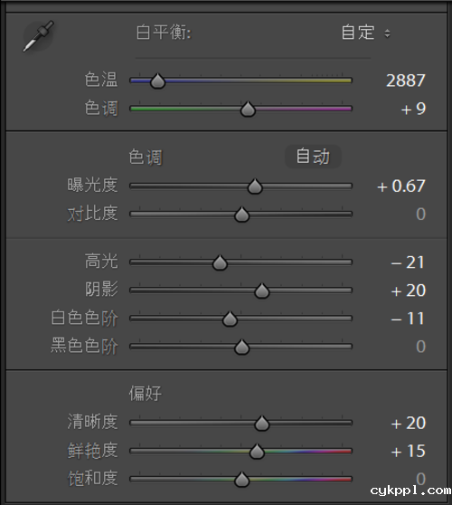Click the 高光 highlights slider handle
Screen dimensions: 452x505
(x=220, y=262)
